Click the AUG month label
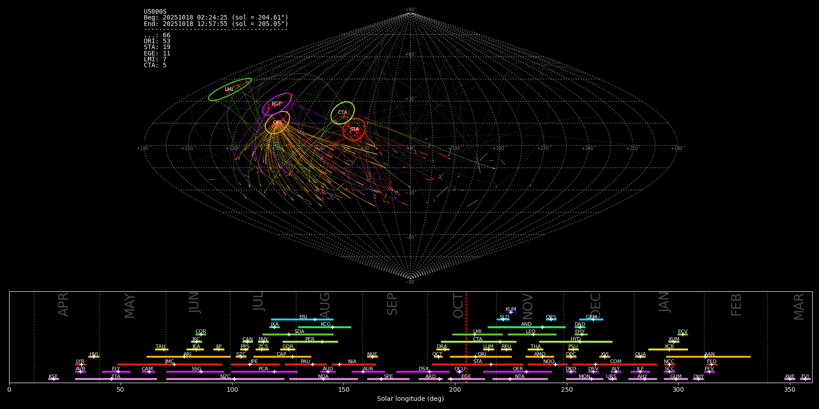The height and width of the screenshot is (409, 819). (x=325, y=305)
